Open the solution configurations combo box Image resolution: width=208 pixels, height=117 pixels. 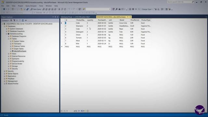click(98, 9)
